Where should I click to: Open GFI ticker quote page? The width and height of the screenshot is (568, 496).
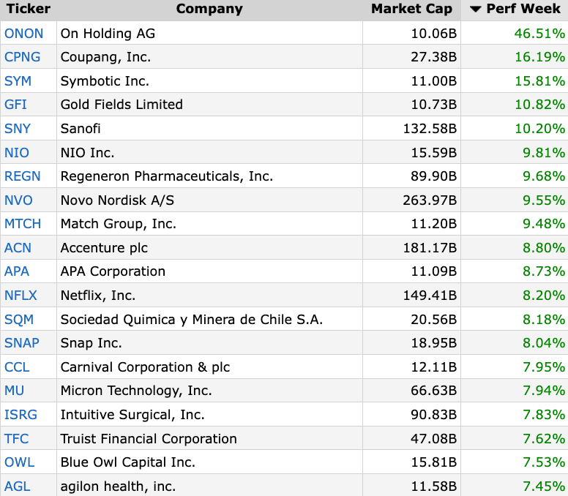click(15, 105)
